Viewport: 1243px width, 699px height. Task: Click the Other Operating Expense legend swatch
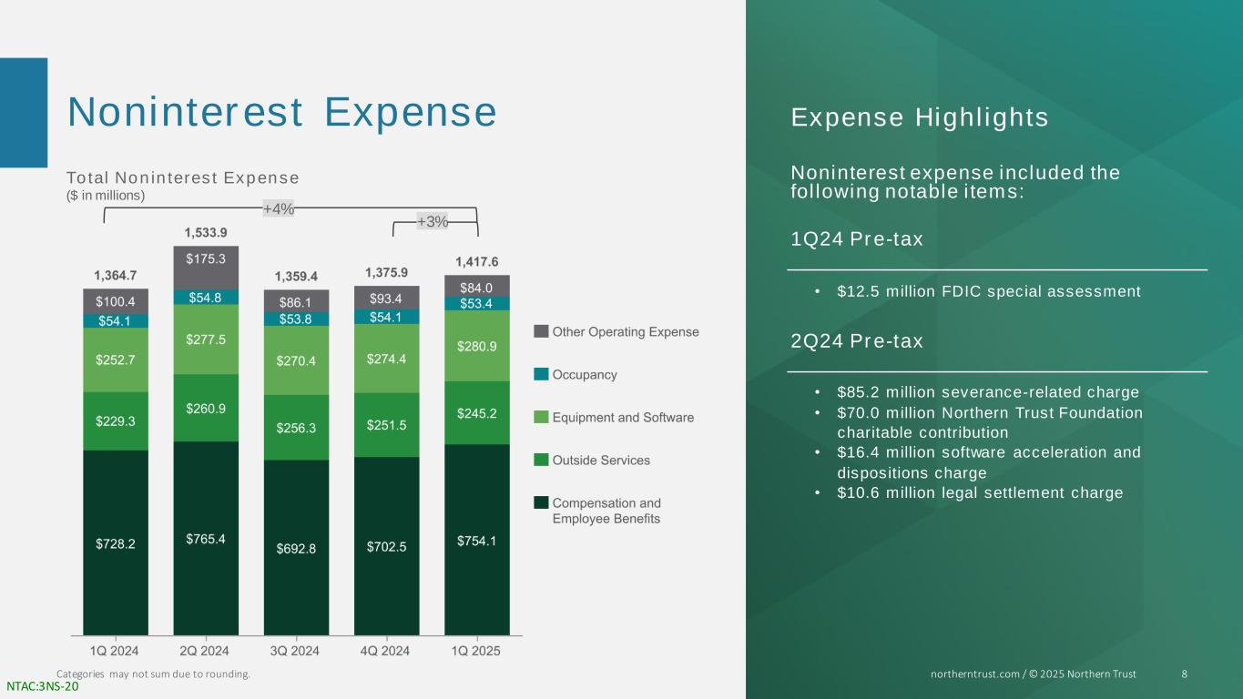[x=541, y=331]
